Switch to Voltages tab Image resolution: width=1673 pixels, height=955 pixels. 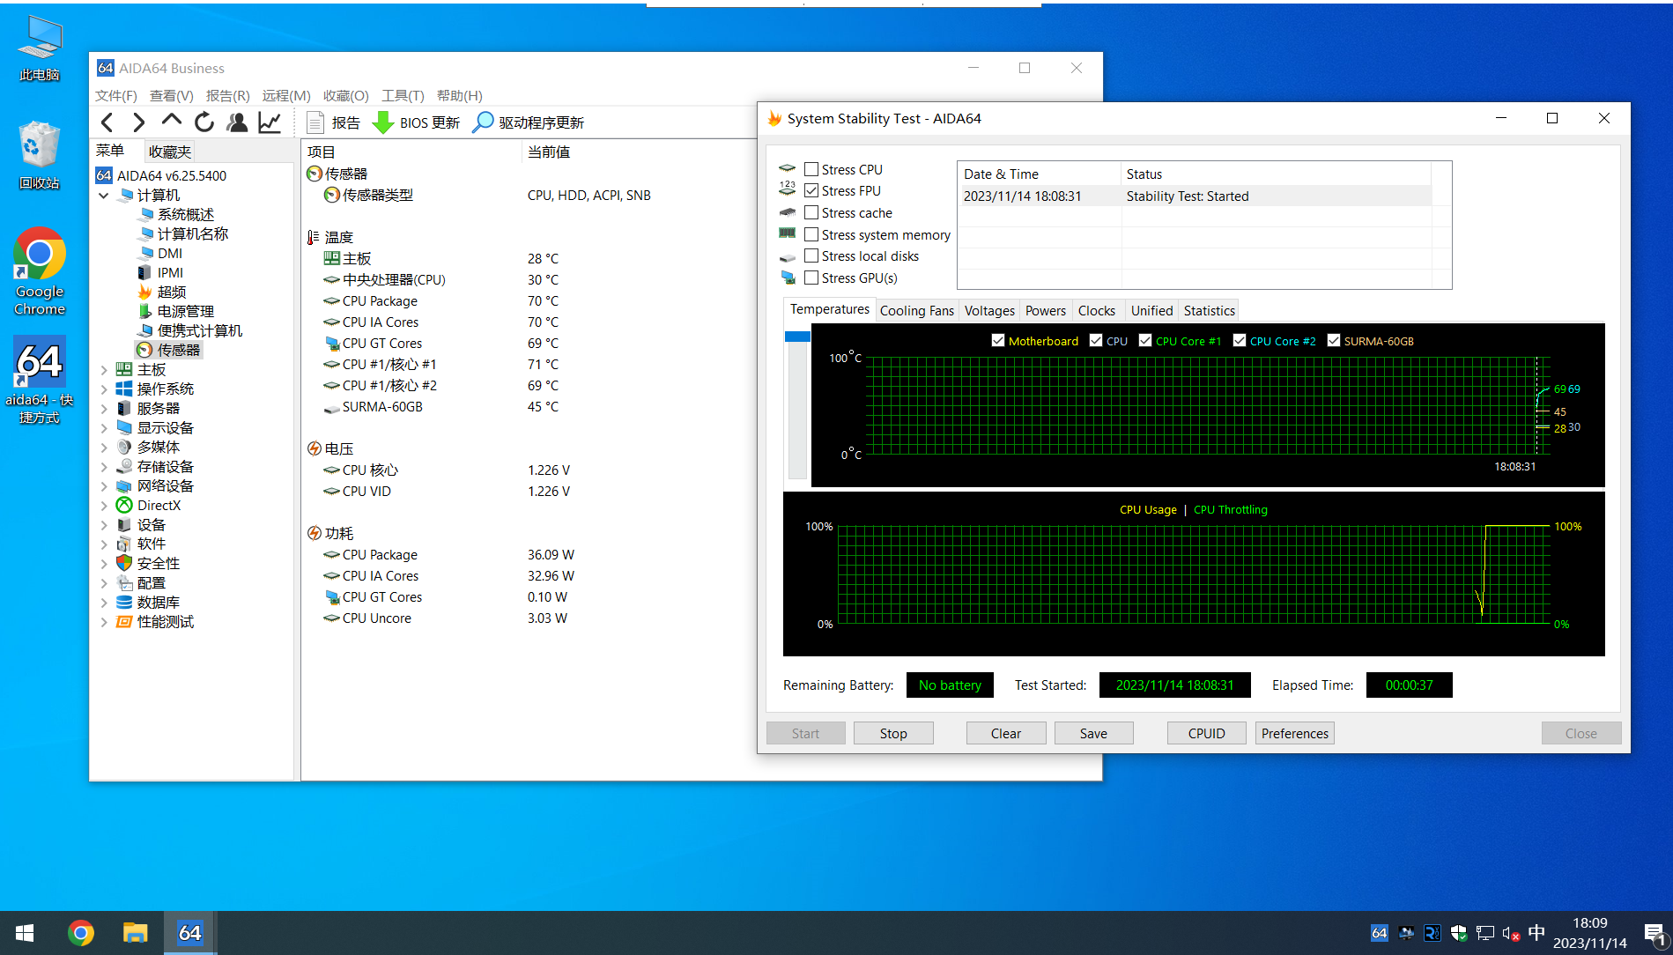(989, 310)
